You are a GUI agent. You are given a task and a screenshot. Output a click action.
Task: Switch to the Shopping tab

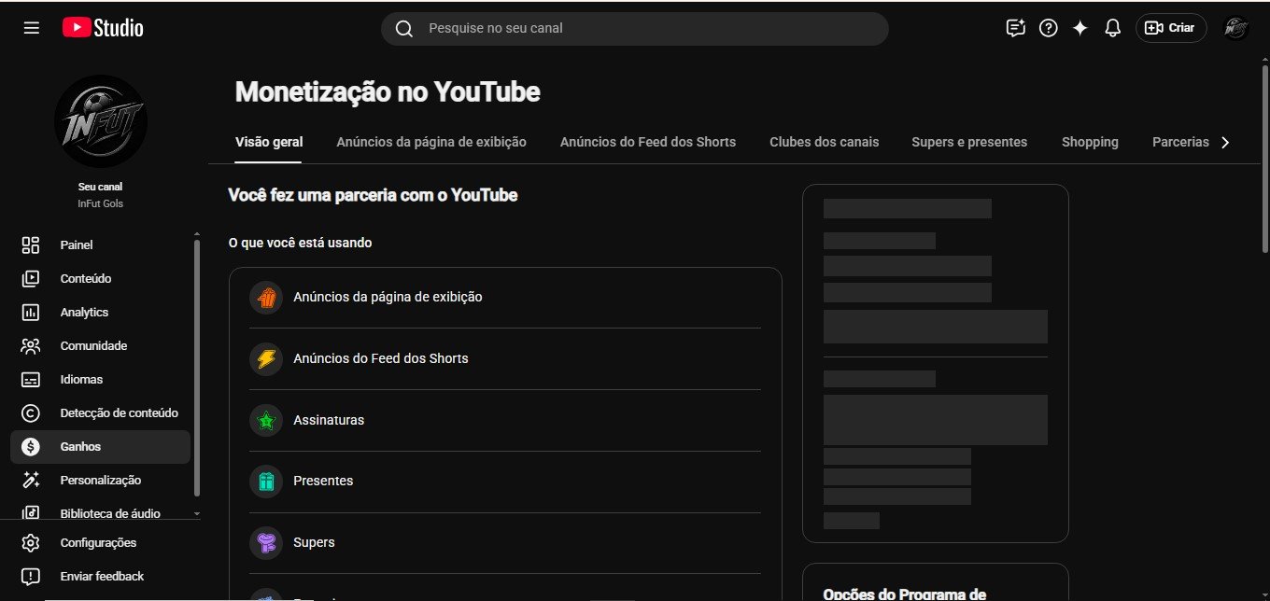click(1090, 142)
